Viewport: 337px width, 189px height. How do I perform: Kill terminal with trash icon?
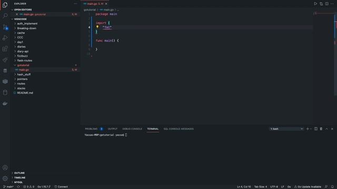(x=321, y=129)
